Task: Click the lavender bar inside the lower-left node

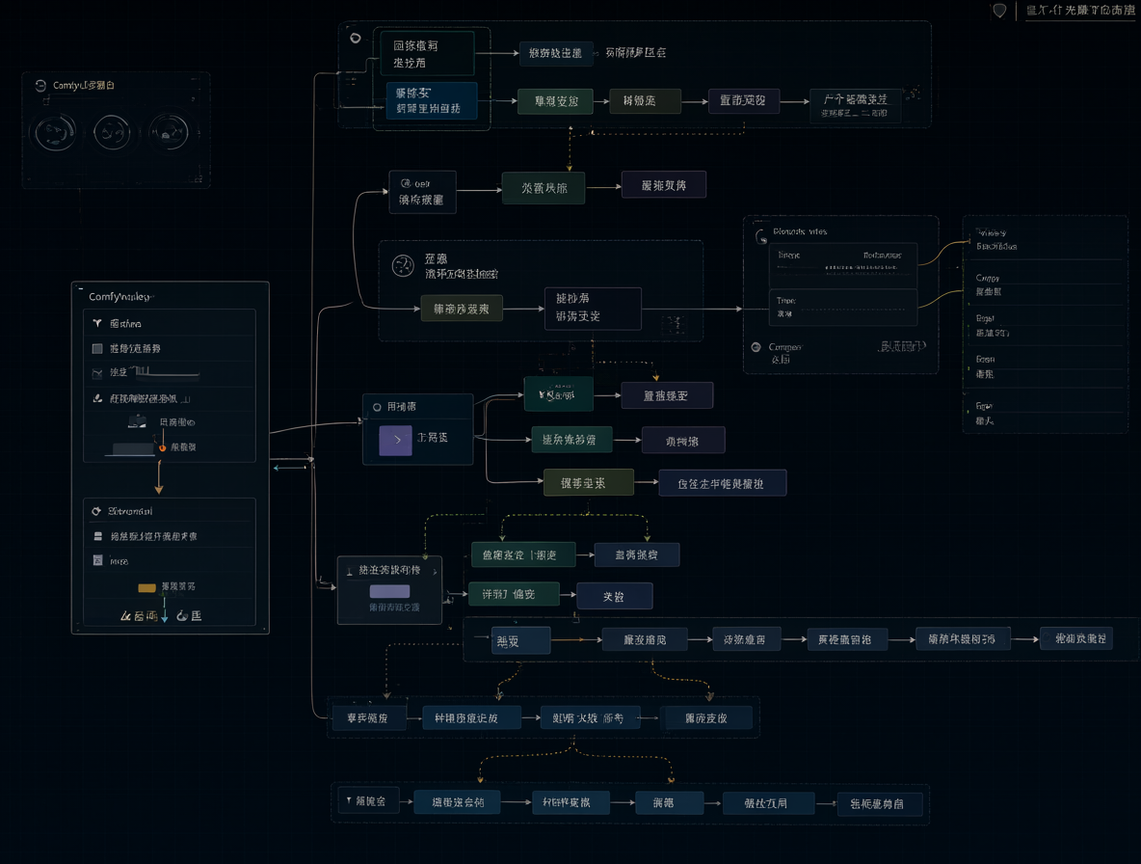Action: [390, 592]
